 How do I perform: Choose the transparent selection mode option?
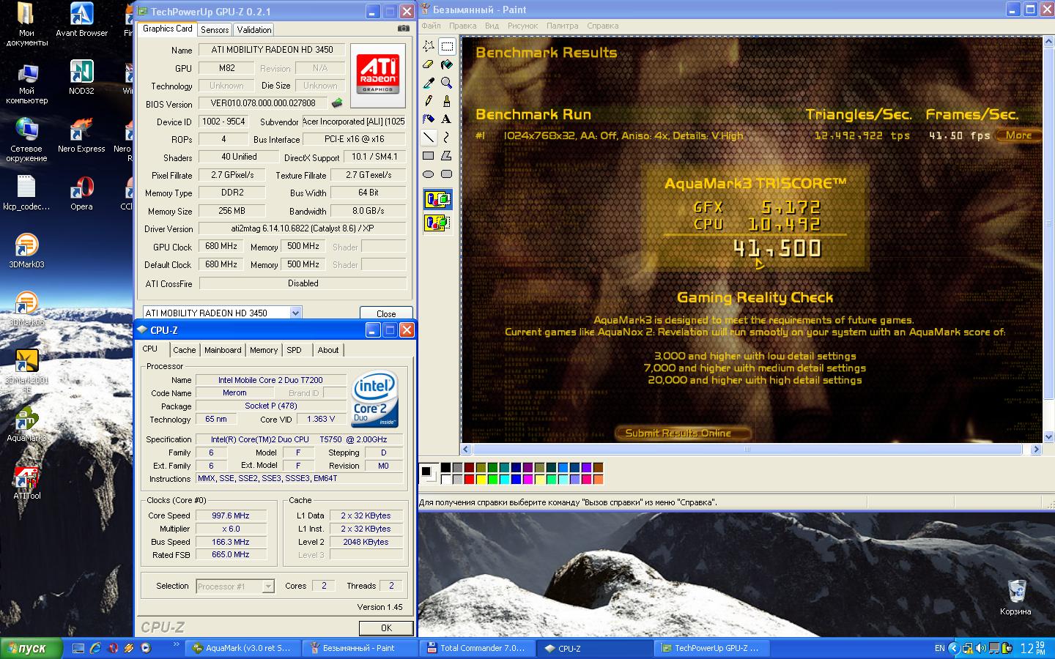point(438,223)
